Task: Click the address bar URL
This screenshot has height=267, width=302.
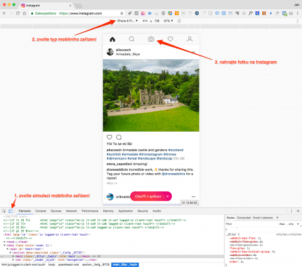Action: coord(81,13)
